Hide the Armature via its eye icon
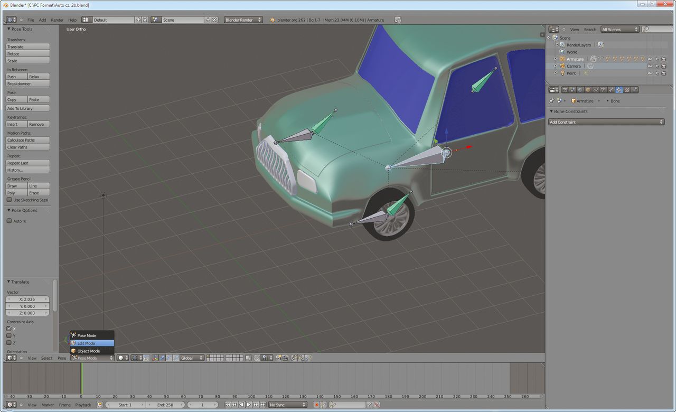This screenshot has height=412, width=676. point(650,59)
